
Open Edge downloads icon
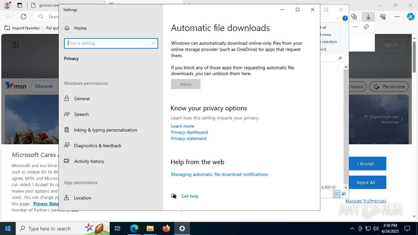pyautogui.click(x=368, y=17)
